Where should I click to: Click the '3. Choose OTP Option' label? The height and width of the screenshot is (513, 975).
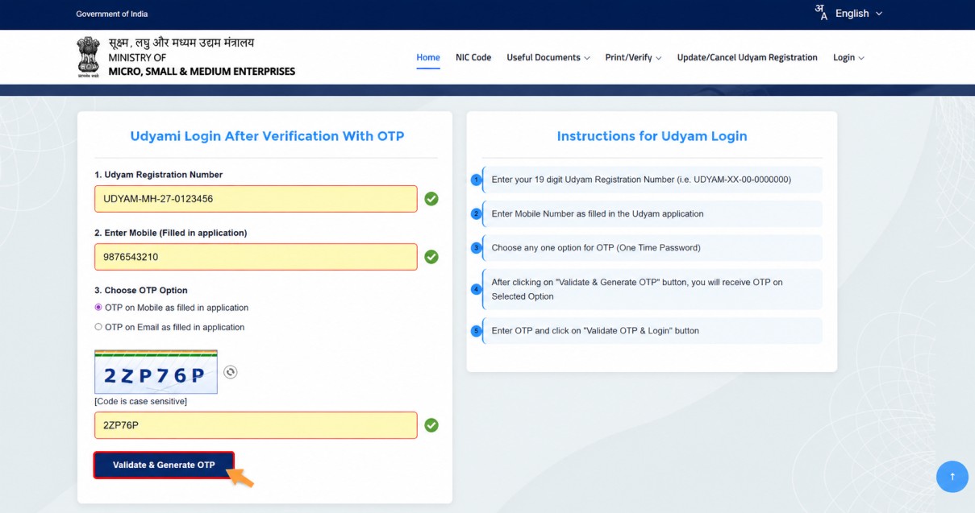(141, 290)
